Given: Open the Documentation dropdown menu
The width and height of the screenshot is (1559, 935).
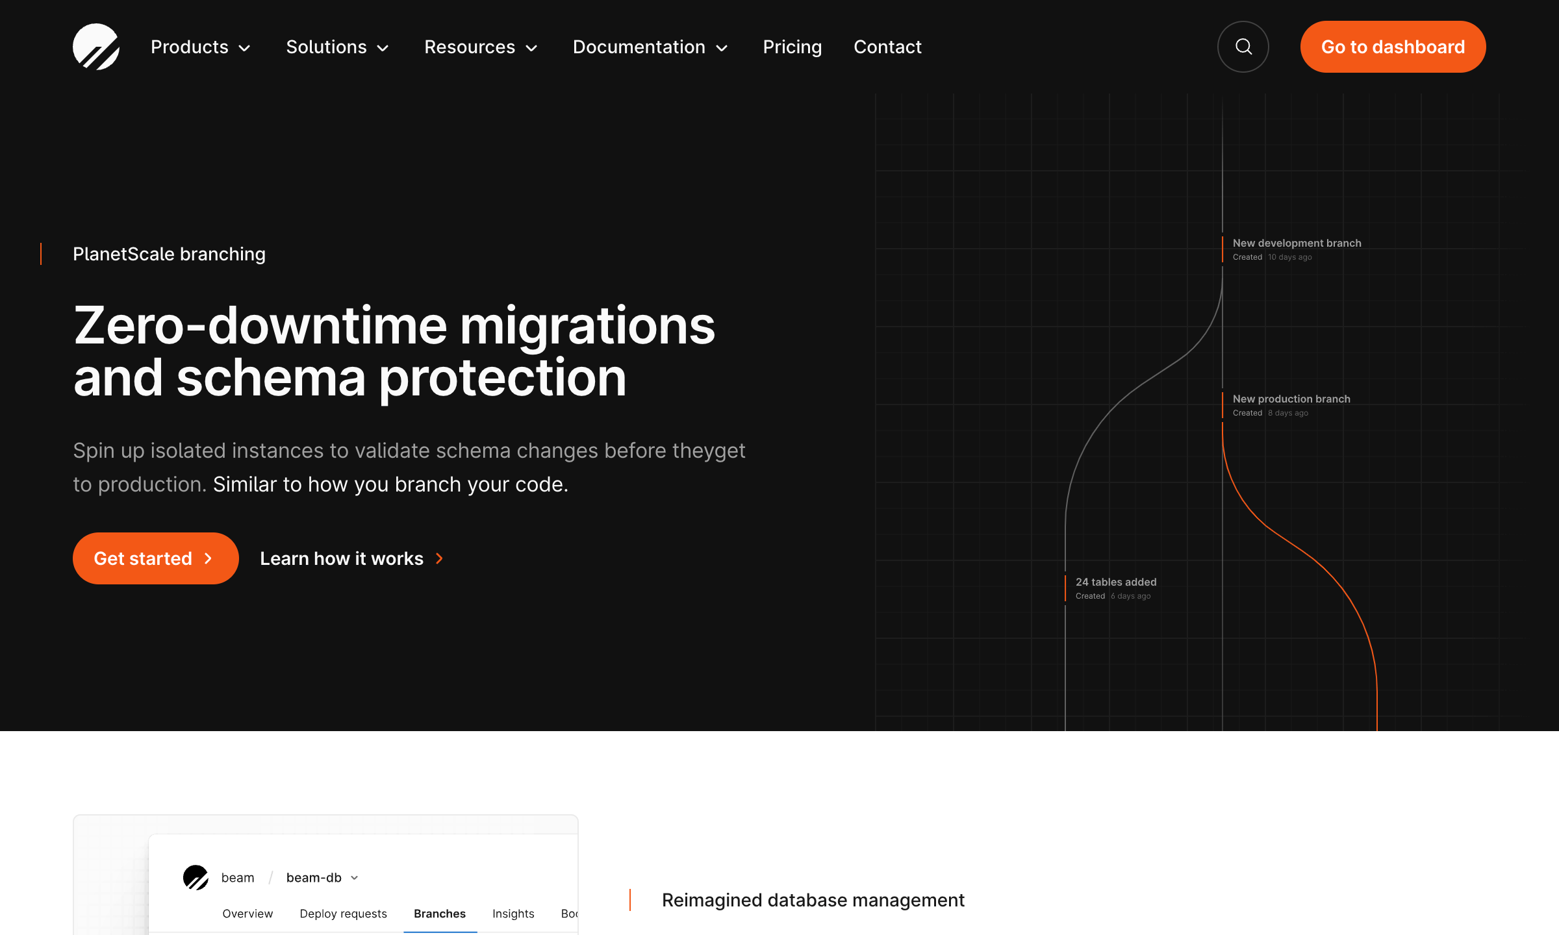Looking at the screenshot, I should click(x=651, y=47).
